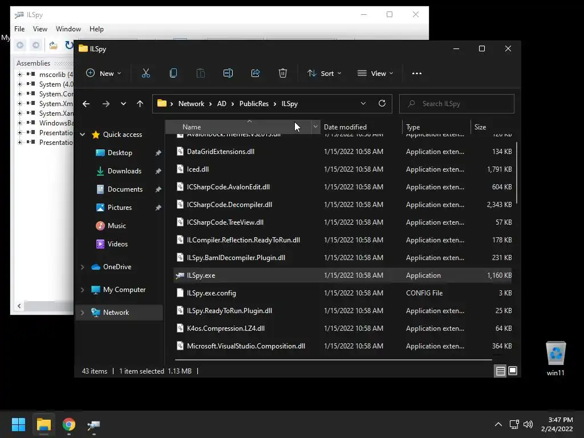Click the File Explorer taskbar icon
584x438 pixels.
tap(43, 424)
